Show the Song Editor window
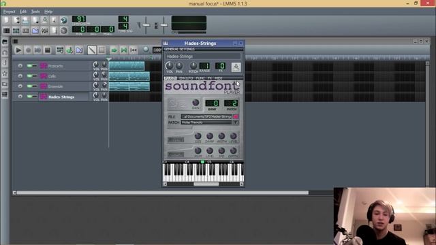Viewport: 436px width, 245px height. tap(6, 30)
